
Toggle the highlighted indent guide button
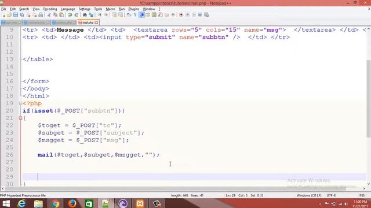(141, 15)
